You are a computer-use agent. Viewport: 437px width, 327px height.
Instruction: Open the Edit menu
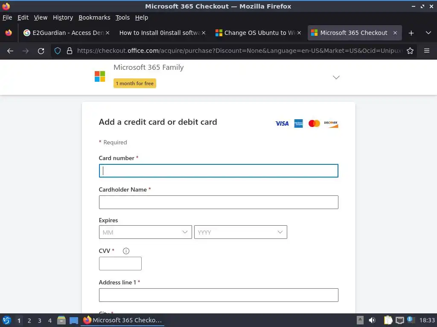point(23,17)
